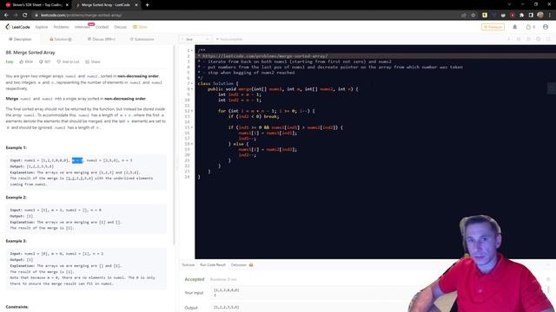This screenshot has height=312, width=556.
Task: Click Add to List
Action: [x=68, y=62]
